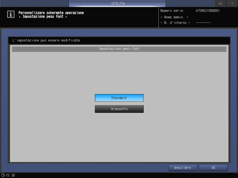Confirm with the OK button
Image resolution: width=238 pixels, height=178 pixels.
213,168
